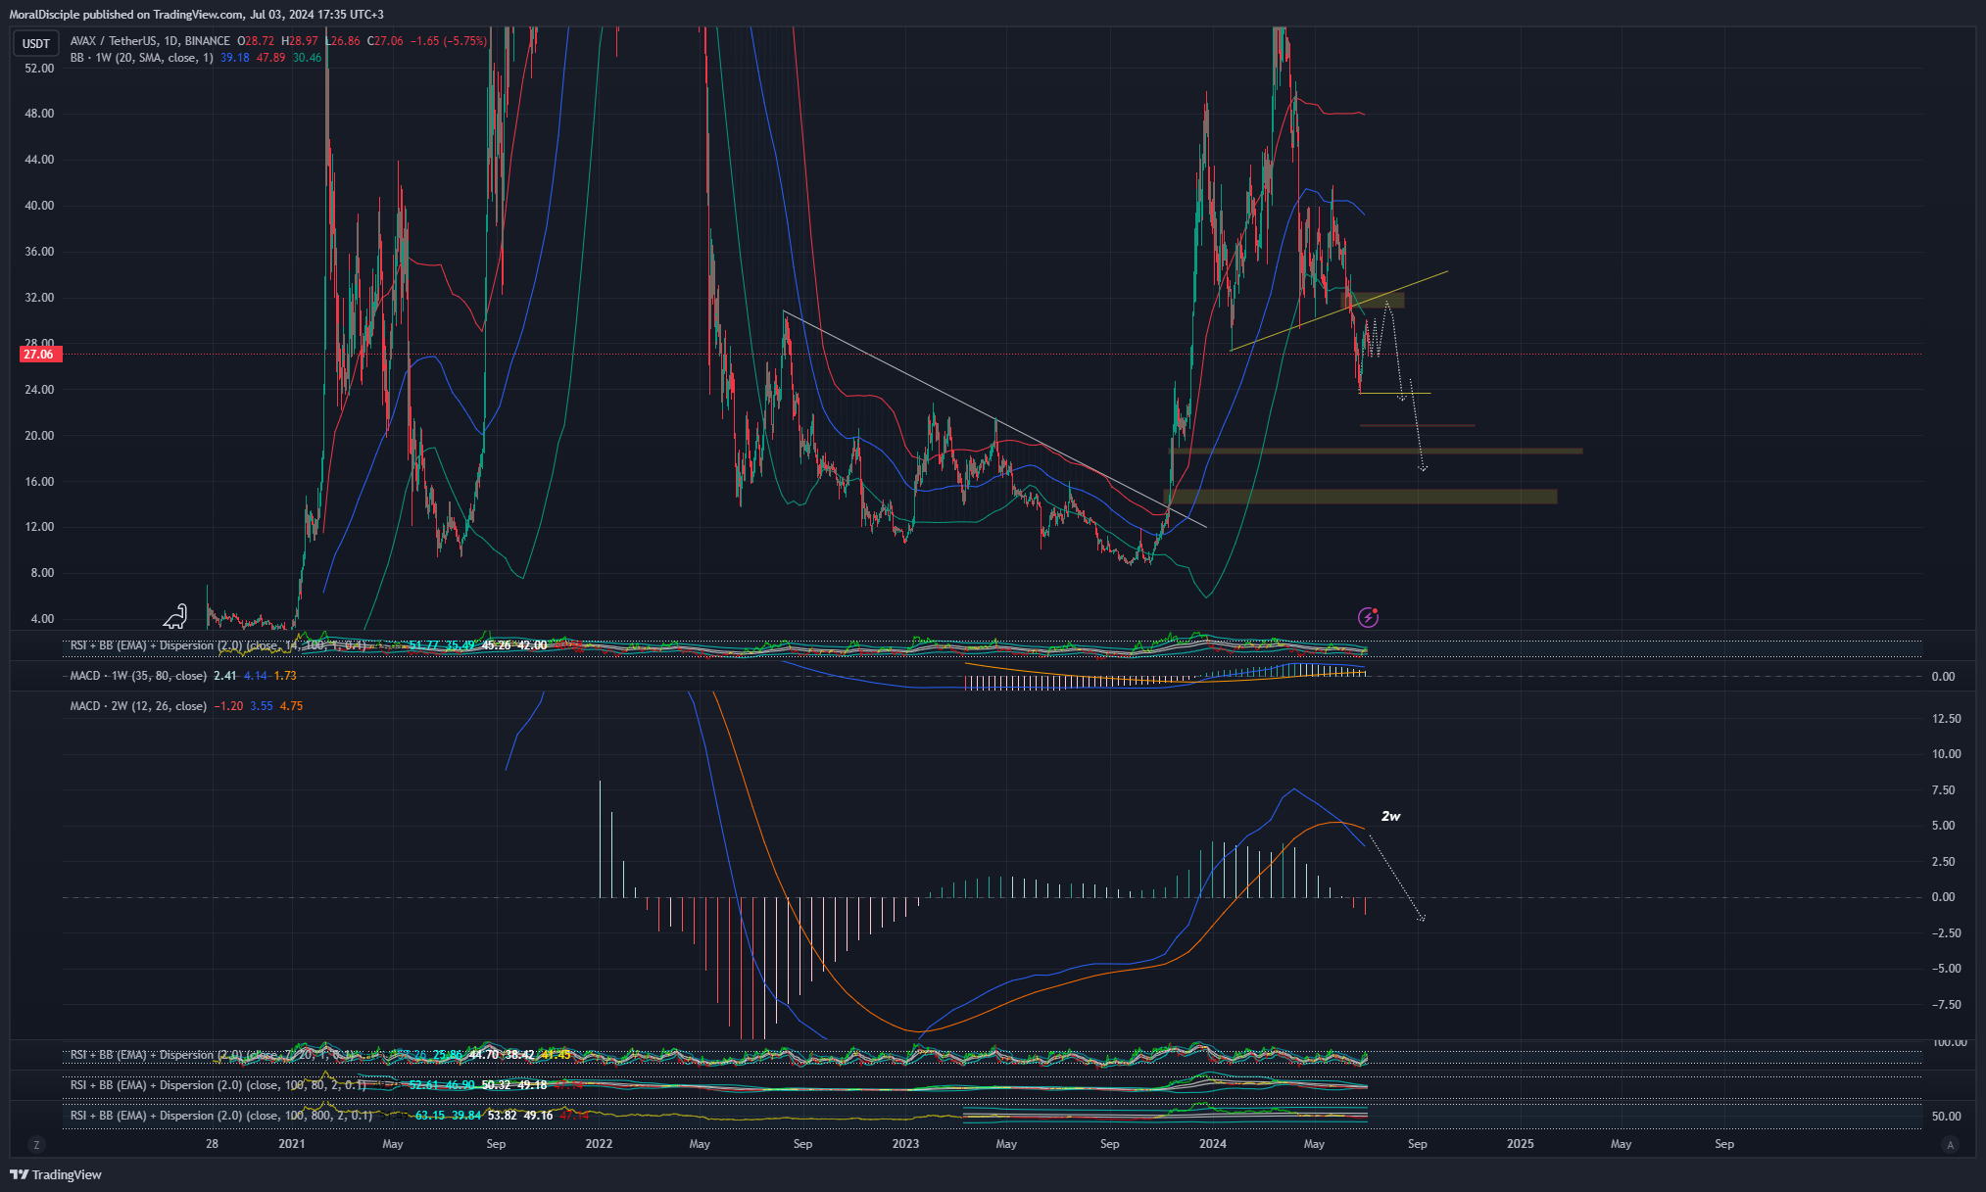Click the dinosaur icon at chart start

click(175, 616)
